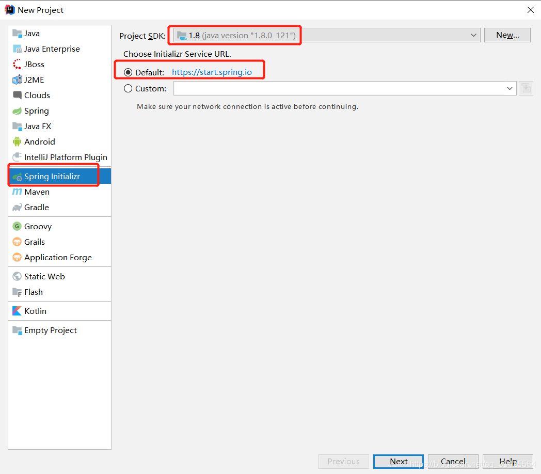Click the Next button
The image size is (541, 474).
click(399, 461)
